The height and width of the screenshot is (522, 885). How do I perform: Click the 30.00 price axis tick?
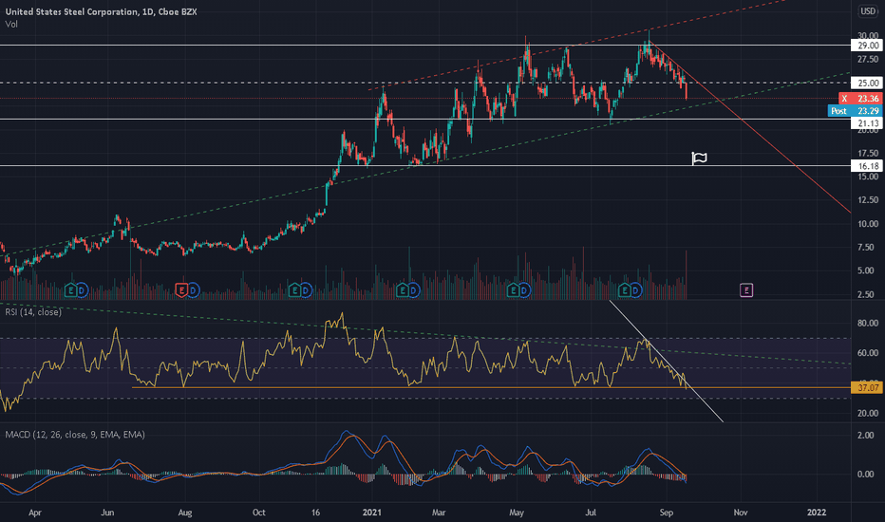[868, 35]
